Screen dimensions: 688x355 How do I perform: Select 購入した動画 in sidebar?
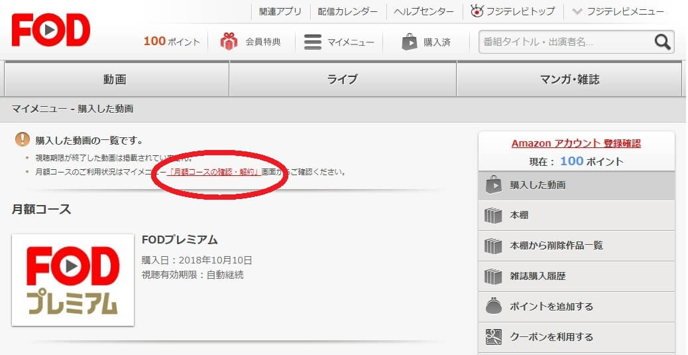(577, 185)
